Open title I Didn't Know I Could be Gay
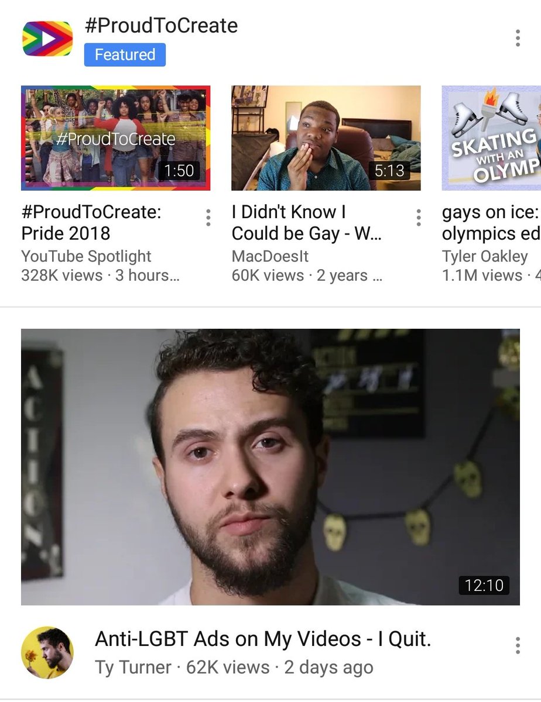 pos(308,222)
